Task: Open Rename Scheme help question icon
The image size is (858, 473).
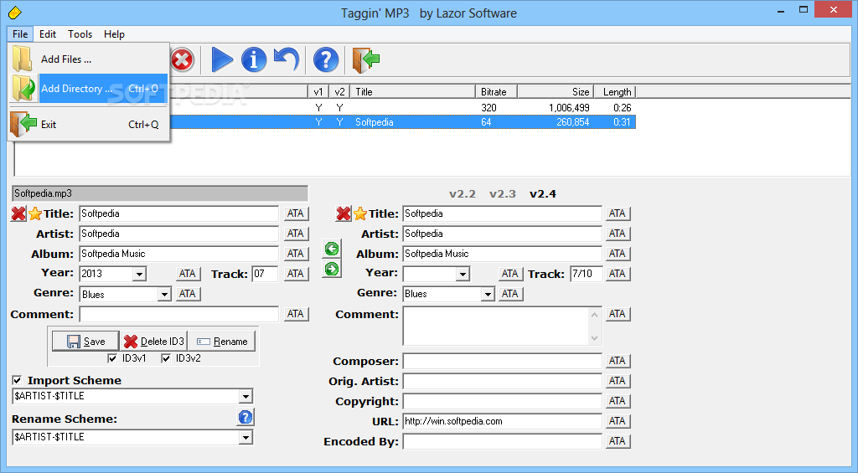Action: point(246,417)
